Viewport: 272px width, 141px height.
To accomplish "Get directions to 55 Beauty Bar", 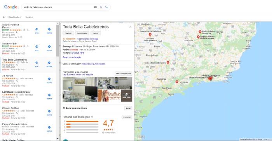I will tap(49, 47).
